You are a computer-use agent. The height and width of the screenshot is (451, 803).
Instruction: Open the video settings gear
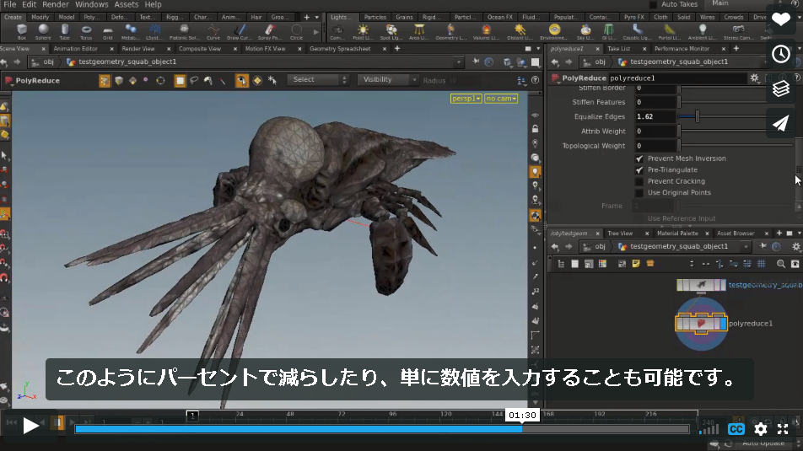(x=761, y=429)
